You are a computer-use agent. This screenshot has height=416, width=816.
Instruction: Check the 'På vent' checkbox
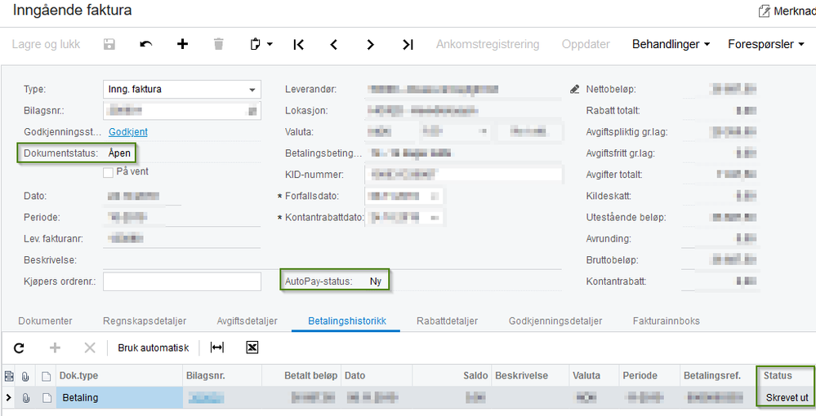108,172
